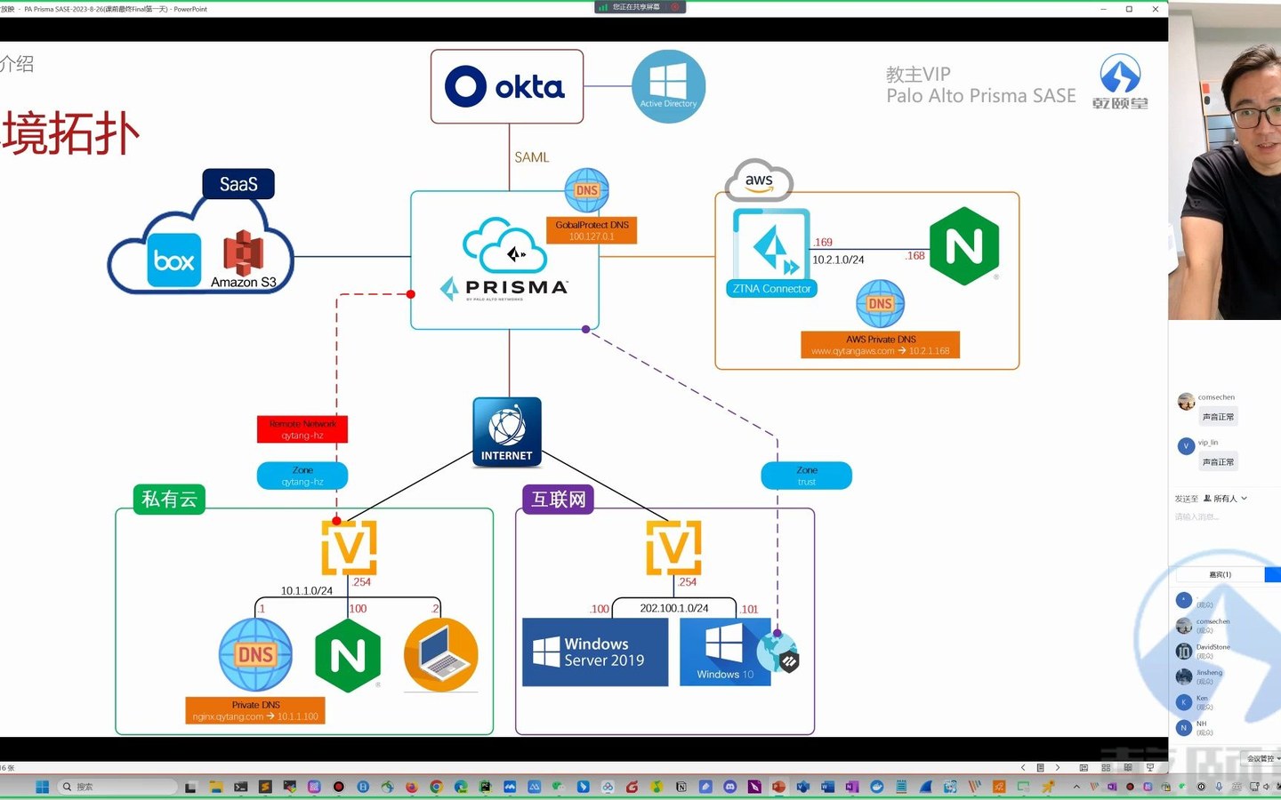Click the NGINX icon in the AWS box
Viewport: 1281px width, 800px height.
tap(964, 246)
